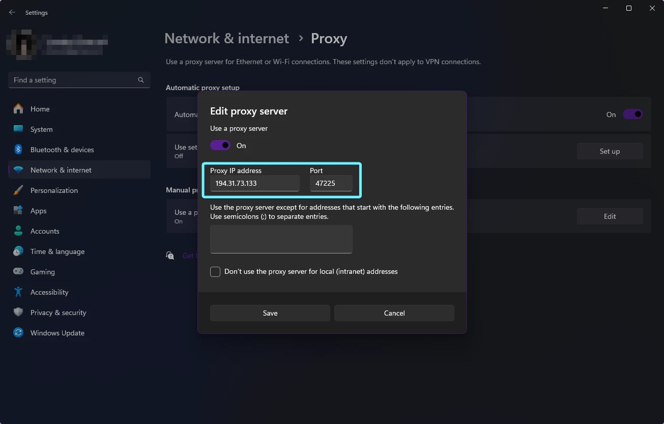Open the Privacy & security settings page
Viewport: 664px width, 424px height.
pos(58,313)
